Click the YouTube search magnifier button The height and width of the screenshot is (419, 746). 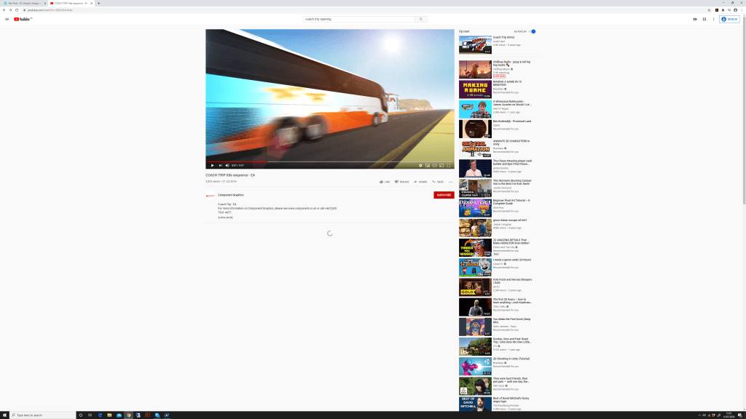click(x=421, y=19)
